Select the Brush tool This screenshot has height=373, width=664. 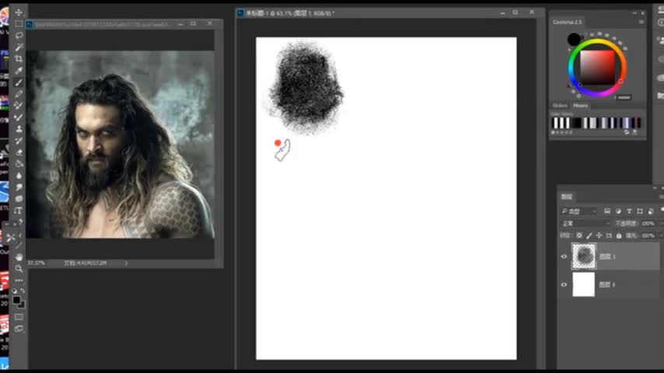(x=19, y=82)
